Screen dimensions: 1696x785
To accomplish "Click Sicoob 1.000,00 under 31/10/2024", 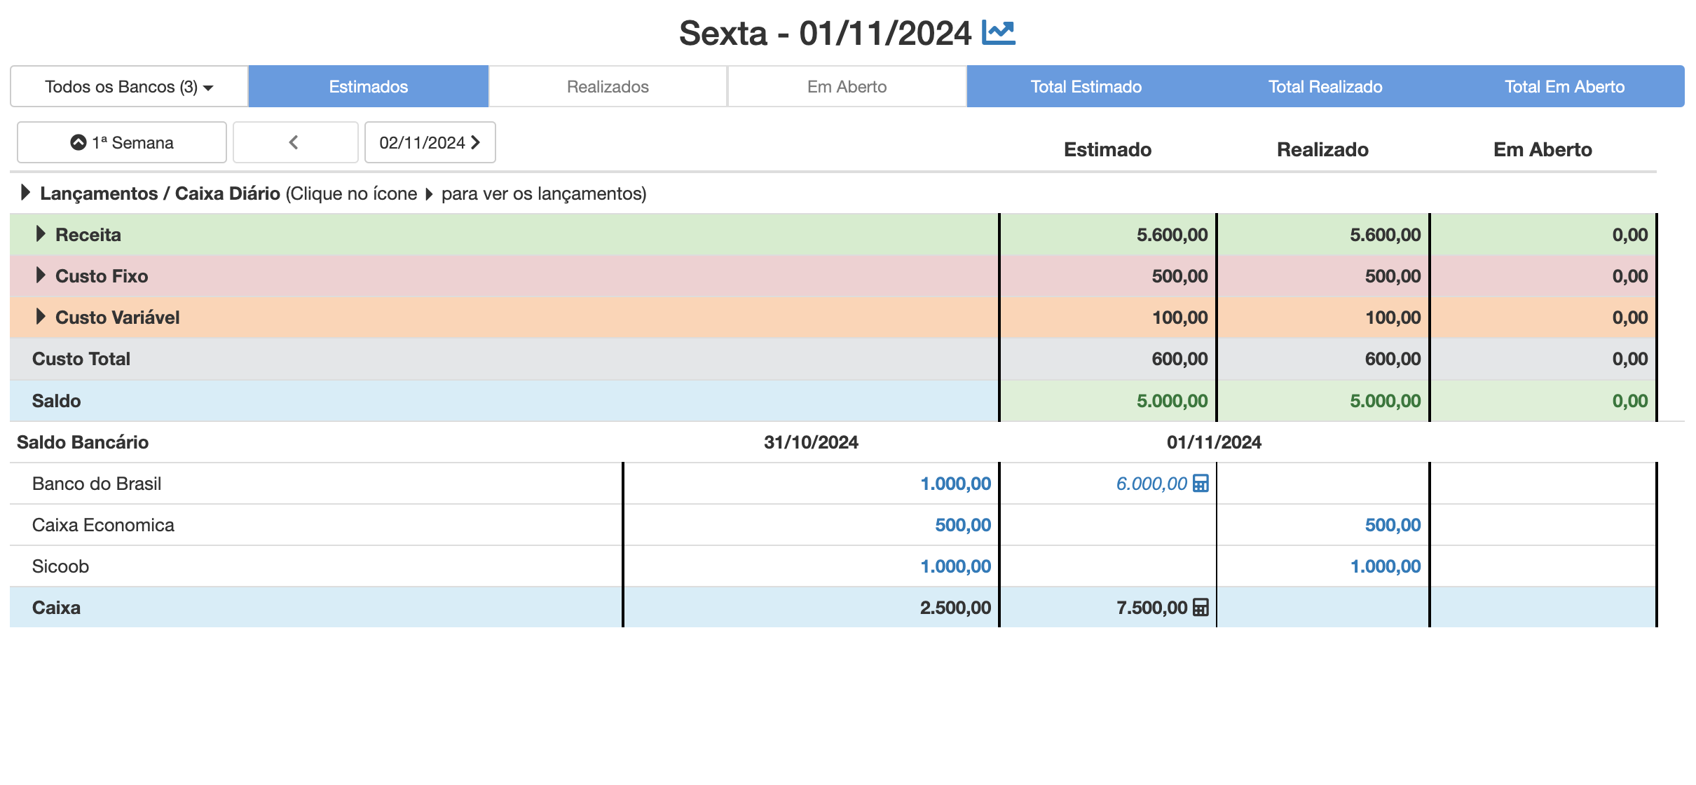I will point(955,566).
